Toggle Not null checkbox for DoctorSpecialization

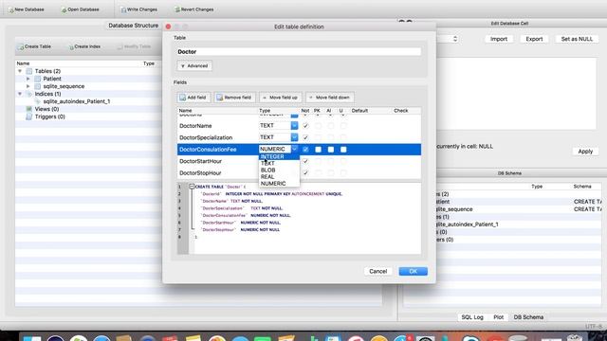305,137
